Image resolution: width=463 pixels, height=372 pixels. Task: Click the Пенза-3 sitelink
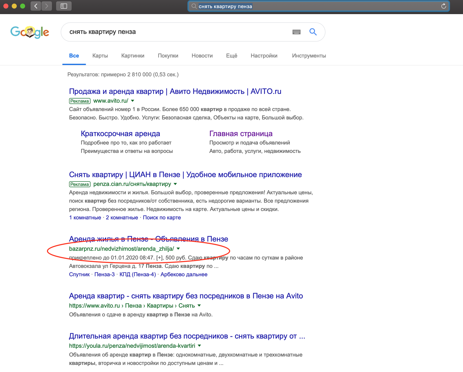point(104,275)
